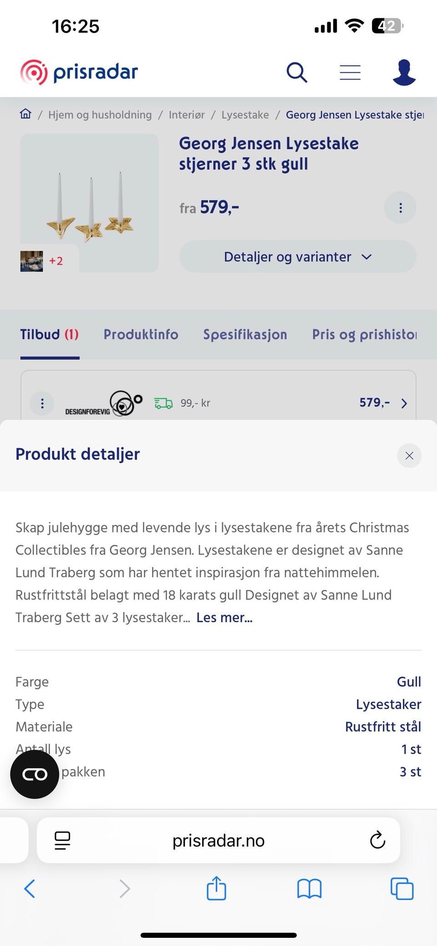Open Hjem og husholdning breadcrumb link
The image size is (437, 946).
[x=100, y=115]
